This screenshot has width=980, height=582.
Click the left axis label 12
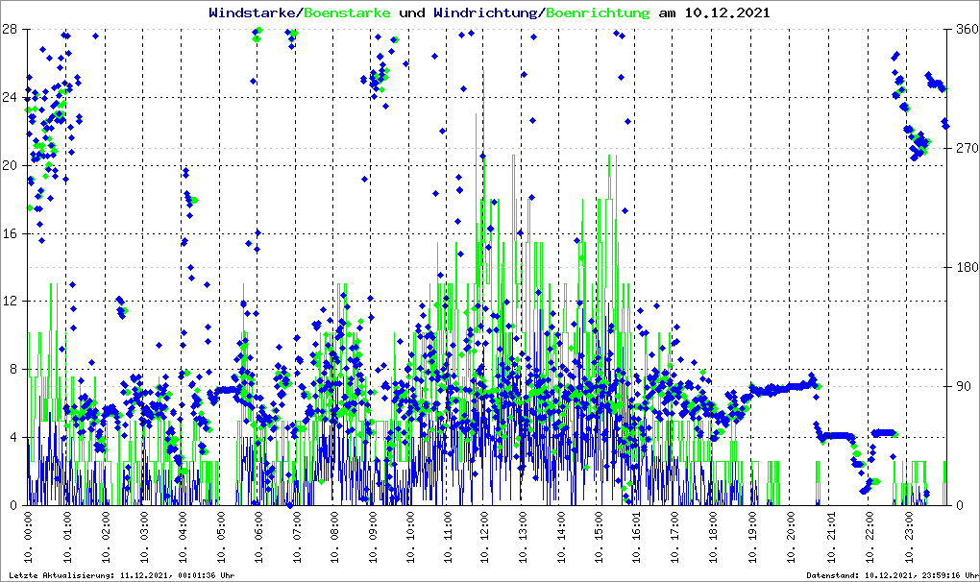tap(10, 301)
